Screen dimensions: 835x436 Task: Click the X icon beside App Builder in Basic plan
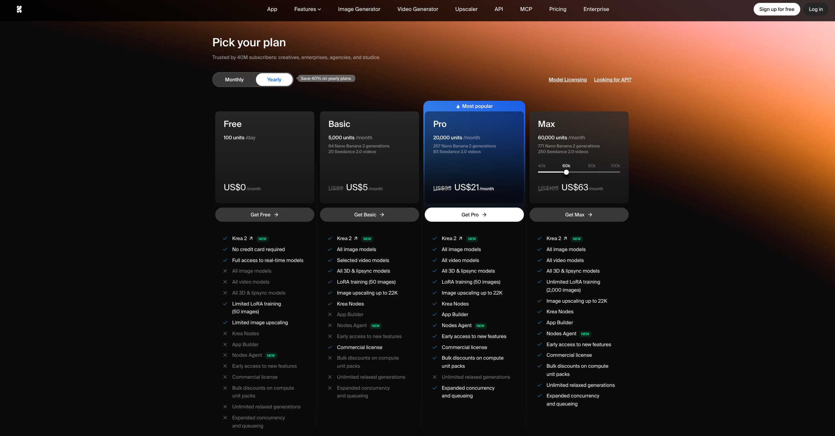[x=330, y=315]
